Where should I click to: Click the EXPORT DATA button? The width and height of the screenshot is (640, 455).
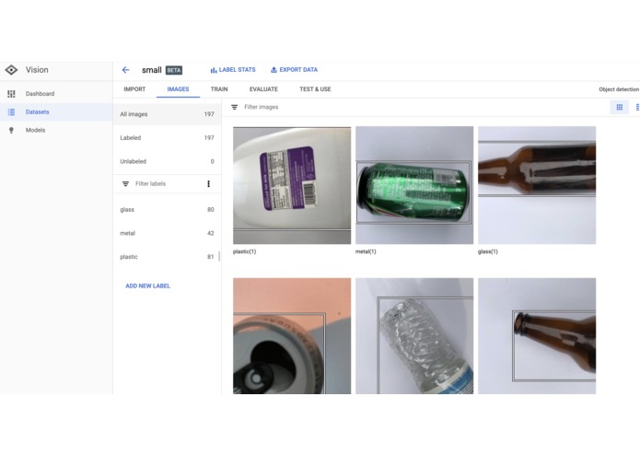point(294,70)
